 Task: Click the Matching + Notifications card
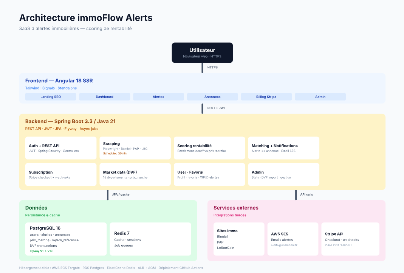[283, 148]
